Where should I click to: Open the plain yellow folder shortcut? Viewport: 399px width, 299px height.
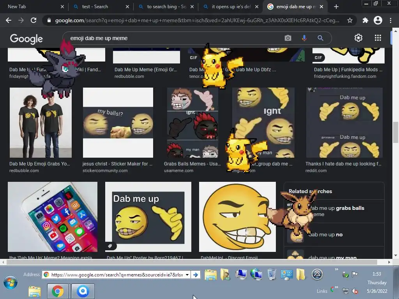coord(301,274)
